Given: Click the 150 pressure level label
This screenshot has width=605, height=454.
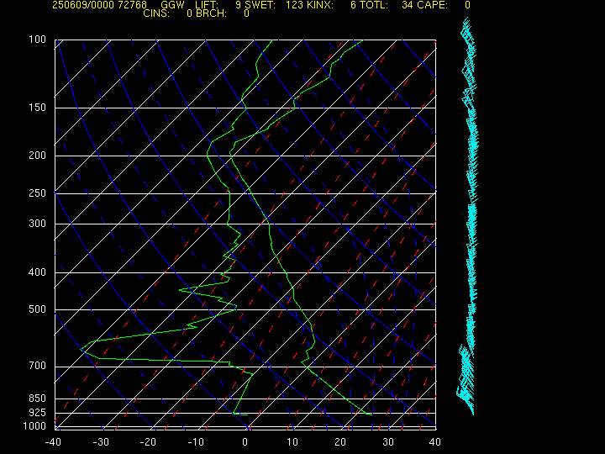Looking at the screenshot, I should pos(38,108).
